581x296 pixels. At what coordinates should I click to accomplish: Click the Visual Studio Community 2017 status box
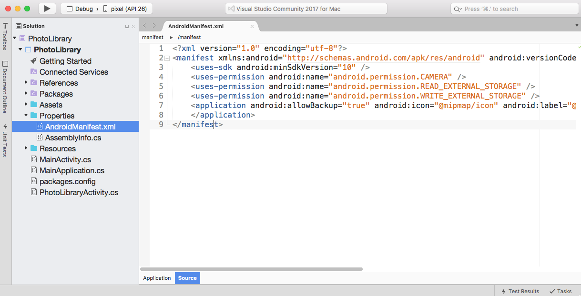306,9
